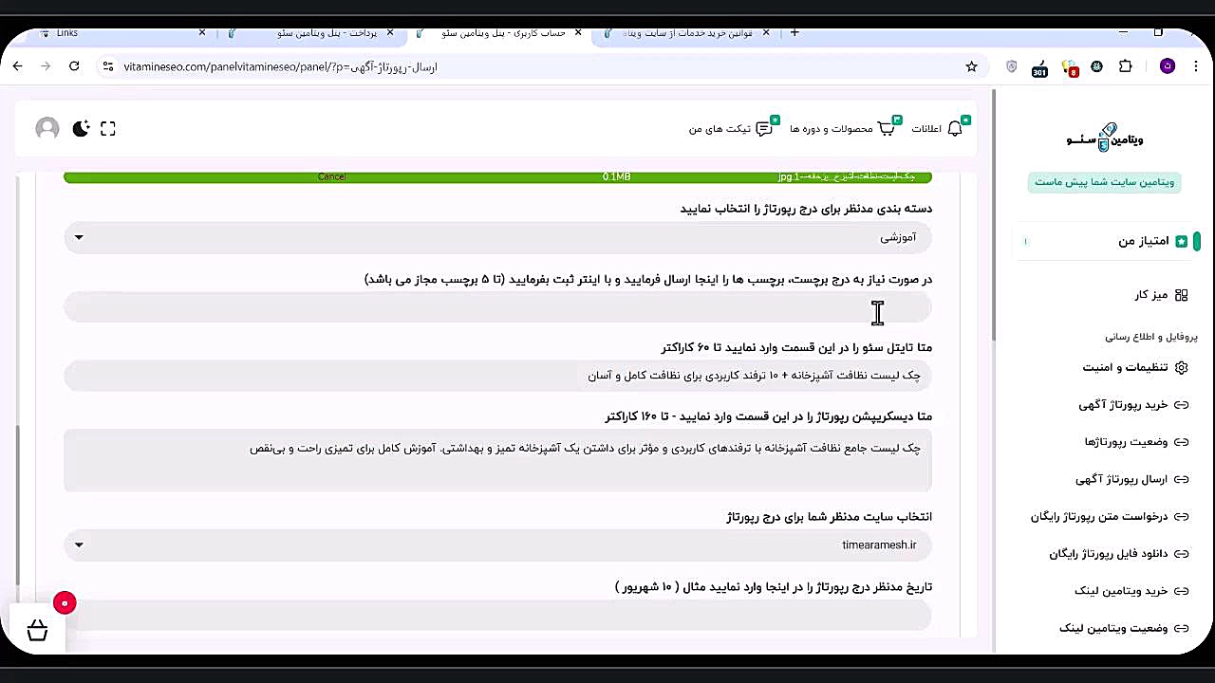Click the user avatar icon

pyautogui.click(x=47, y=129)
